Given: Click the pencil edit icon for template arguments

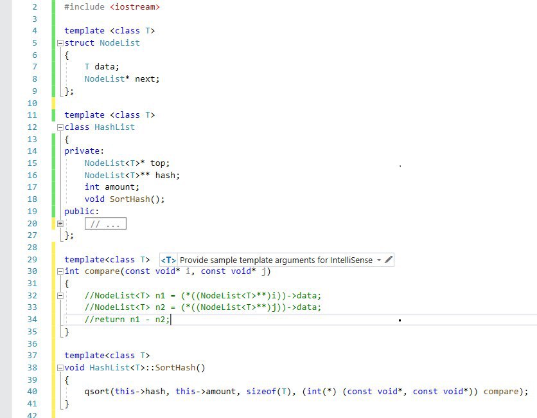Looking at the screenshot, I should point(389,260).
